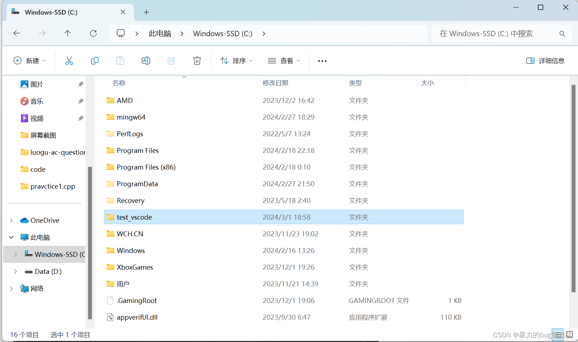
Task: Click the pin icon next to 视频
Action: coord(81,118)
